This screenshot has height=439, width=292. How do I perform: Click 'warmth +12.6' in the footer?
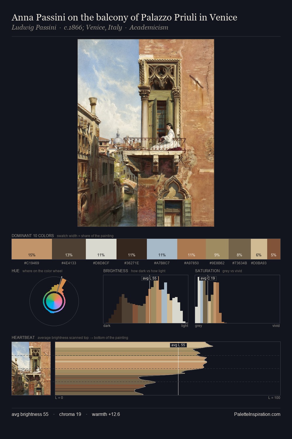(x=106, y=414)
